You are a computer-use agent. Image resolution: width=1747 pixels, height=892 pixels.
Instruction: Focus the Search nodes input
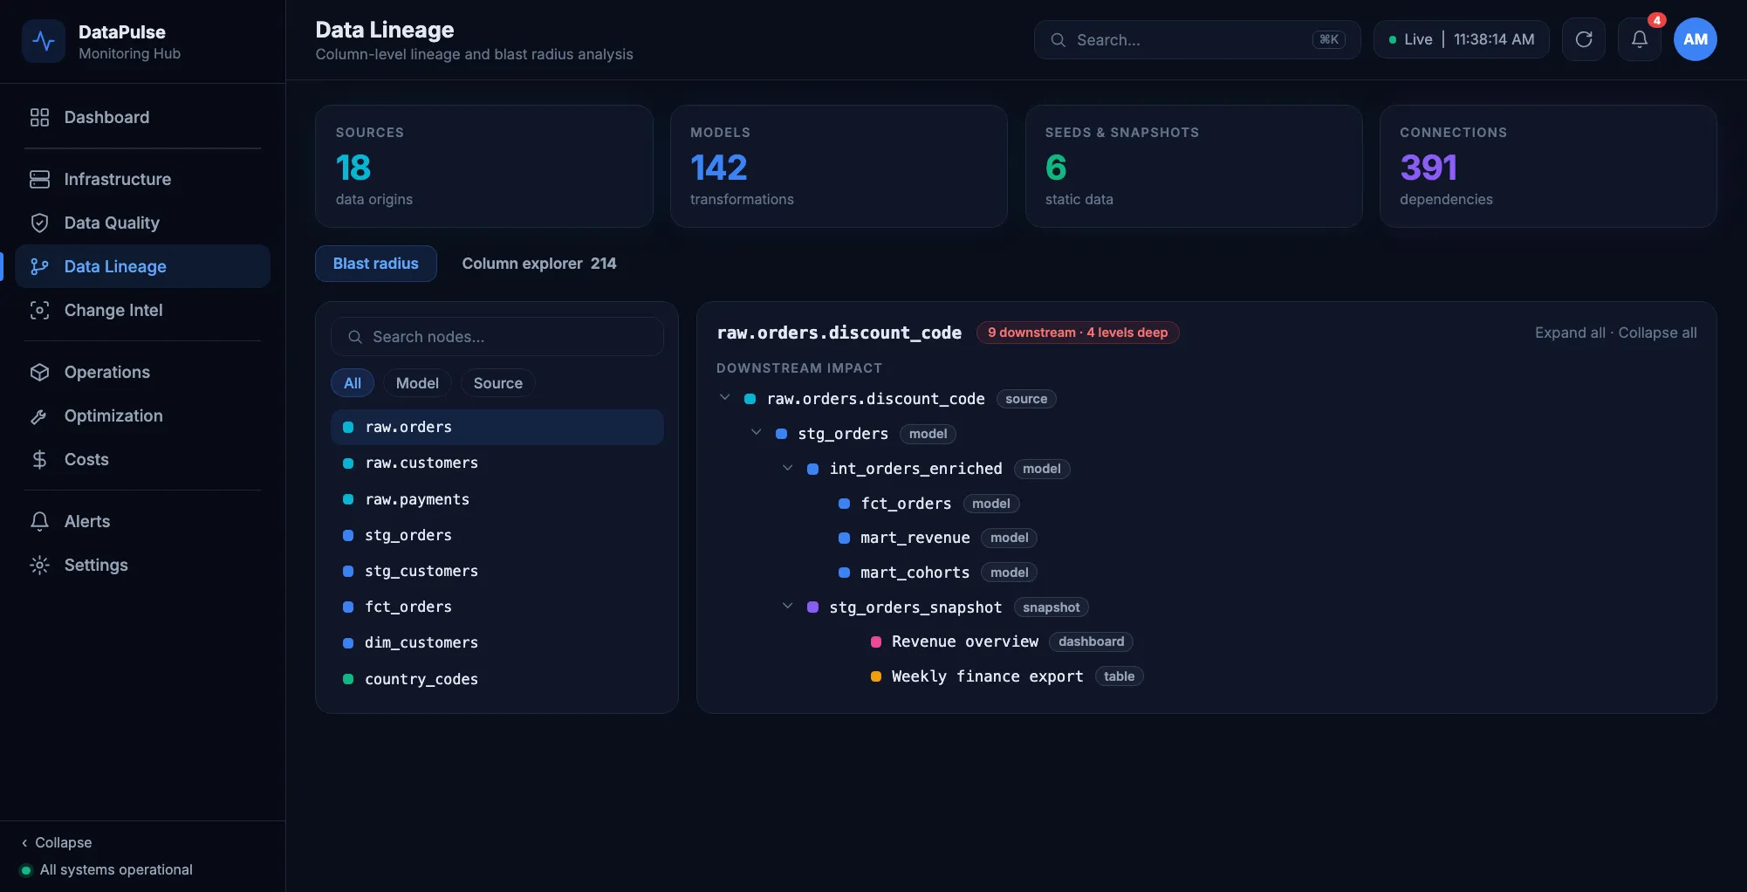click(497, 337)
